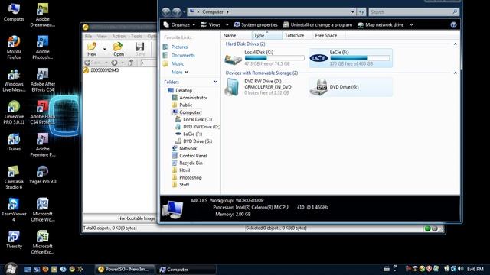Launch Mozilla Firefox desktop shortcut
490x275 pixels.
point(14,47)
